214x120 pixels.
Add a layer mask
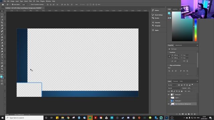(183, 114)
